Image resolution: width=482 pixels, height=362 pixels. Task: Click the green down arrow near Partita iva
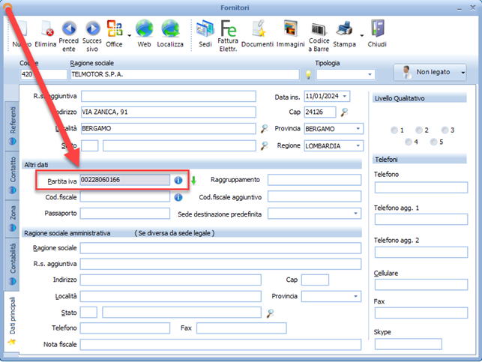[193, 181]
